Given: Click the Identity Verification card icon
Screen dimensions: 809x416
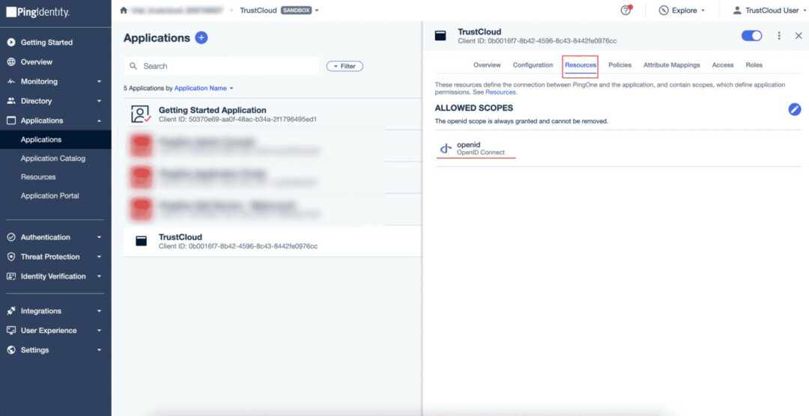Looking at the screenshot, I should 11,276.
